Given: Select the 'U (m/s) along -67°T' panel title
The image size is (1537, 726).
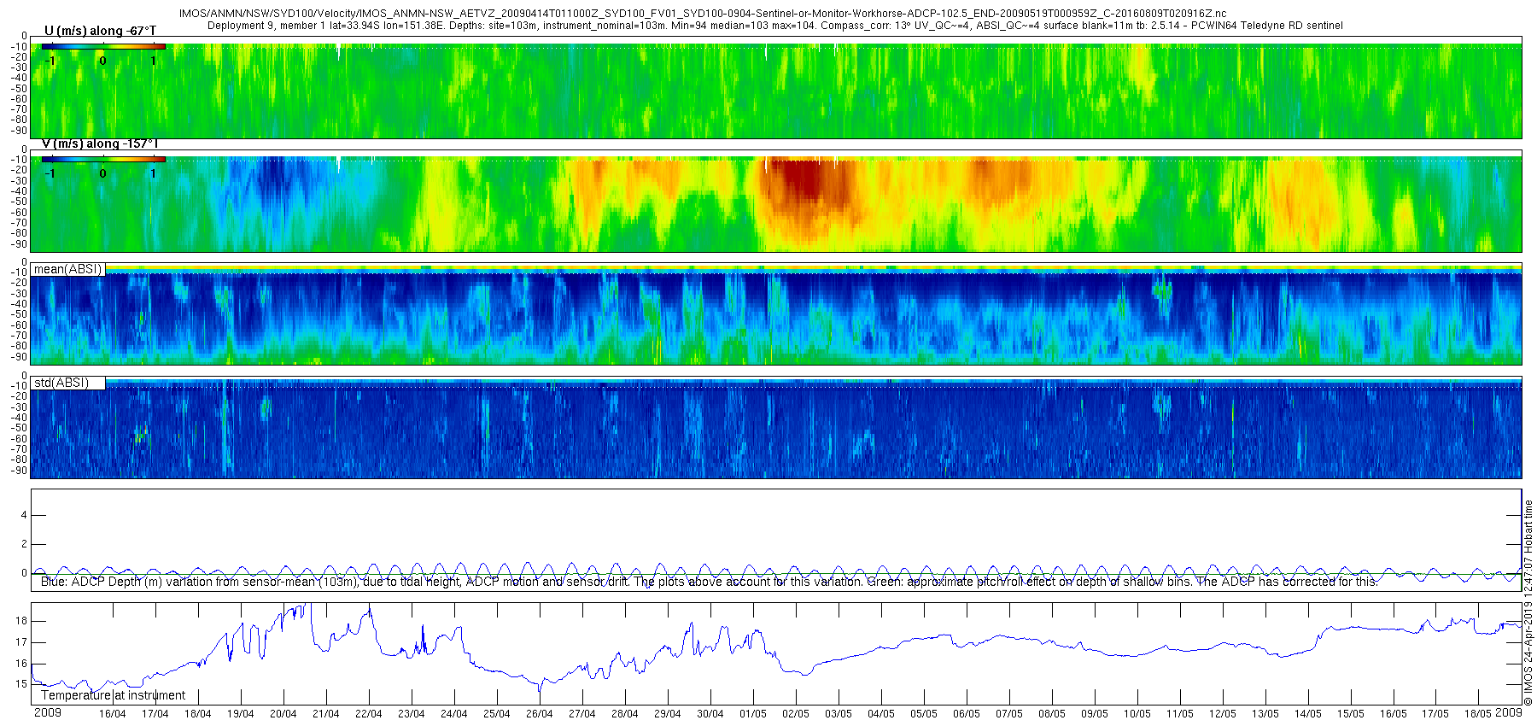Looking at the screenshot, I should 100,31.
